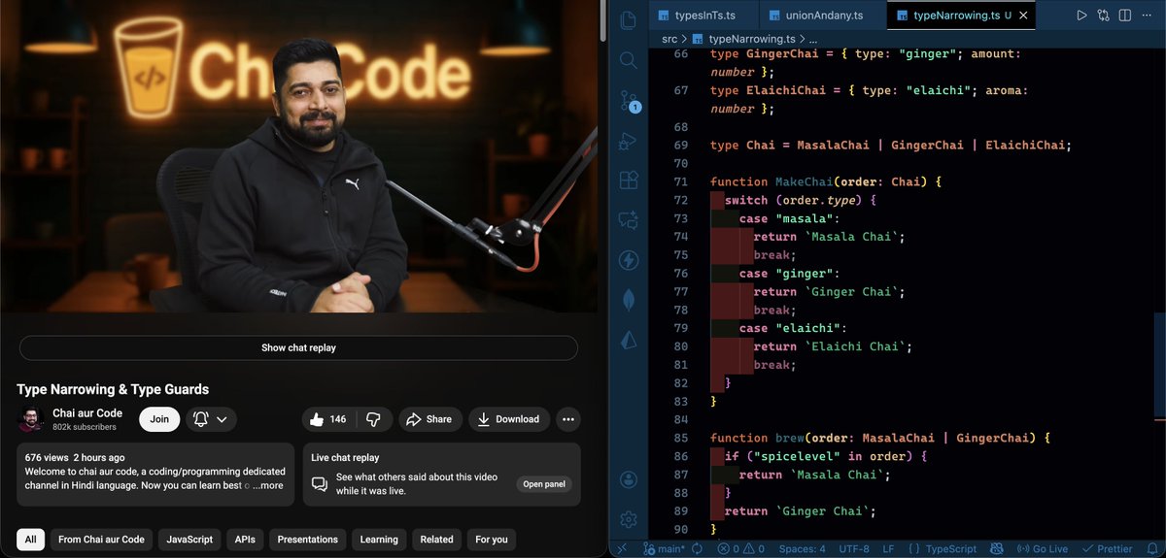The image size is (1166, 558).
Task: Dislike the YouTube video
Action: 373,419
